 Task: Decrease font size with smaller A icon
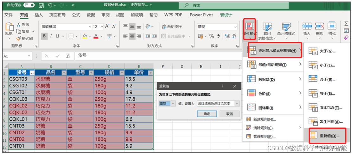coord(114,26)
